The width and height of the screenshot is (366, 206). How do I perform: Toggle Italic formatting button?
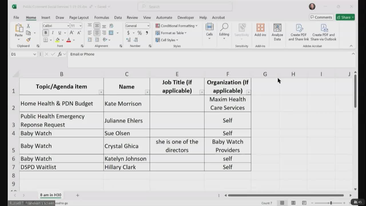[53, 33]
